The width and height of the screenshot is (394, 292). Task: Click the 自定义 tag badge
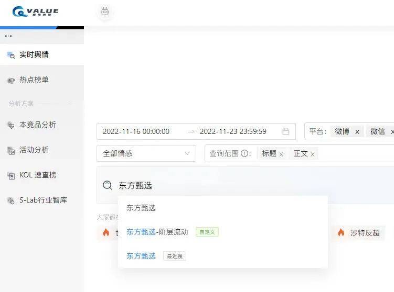coord(207,232)
